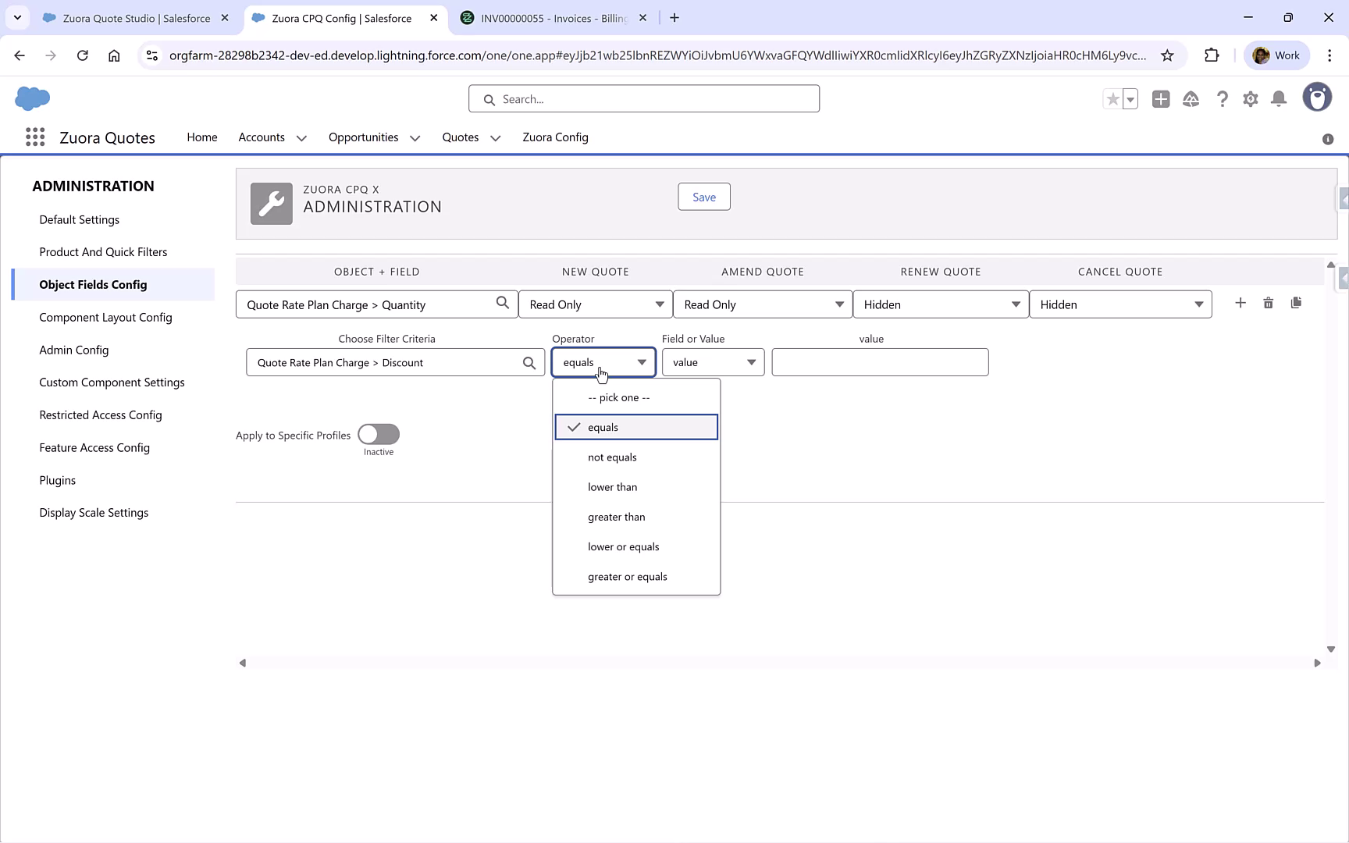This screenshot has width=1349, height=843.
Task: Bookmark the page with the address bar star
Action: 1168,55
